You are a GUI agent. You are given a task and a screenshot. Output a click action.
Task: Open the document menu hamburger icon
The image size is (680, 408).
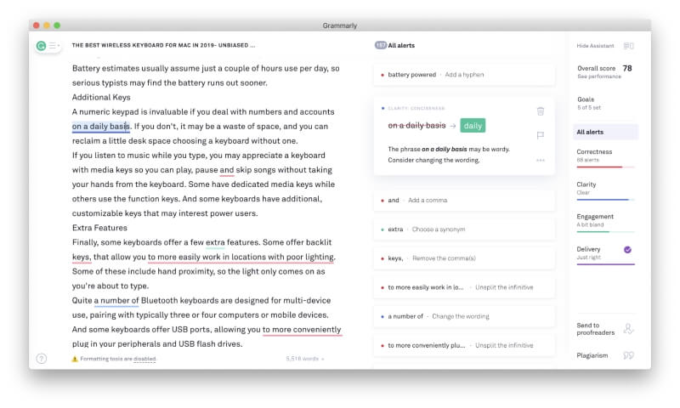point(54,46)
